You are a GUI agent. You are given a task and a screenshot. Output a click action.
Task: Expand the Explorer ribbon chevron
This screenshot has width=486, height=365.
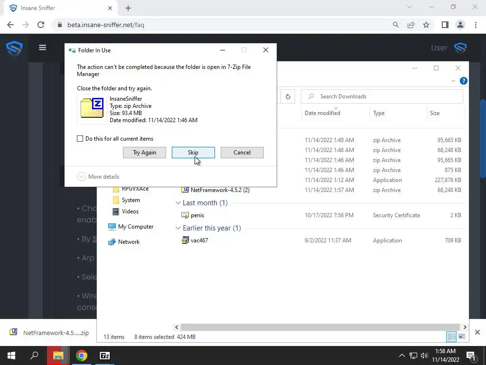pyautogui.click(x=453, y=81)
